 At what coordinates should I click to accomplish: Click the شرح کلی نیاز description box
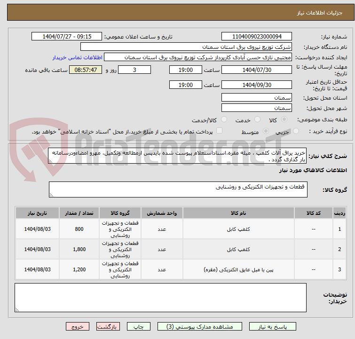point(178,156)
